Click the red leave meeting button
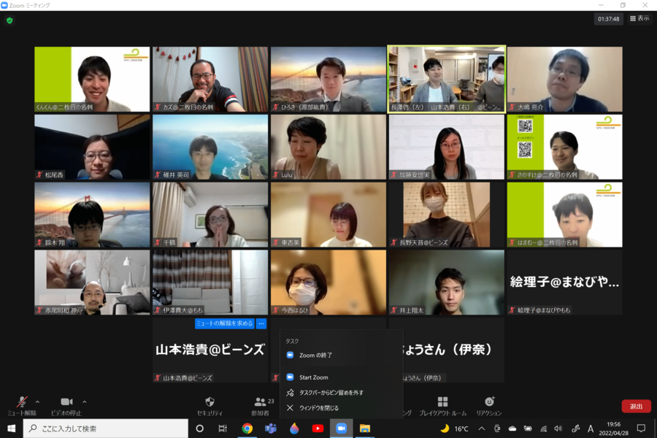Viewport: 657px width, 438px height. pyautogui.click(x=636, y=406)
